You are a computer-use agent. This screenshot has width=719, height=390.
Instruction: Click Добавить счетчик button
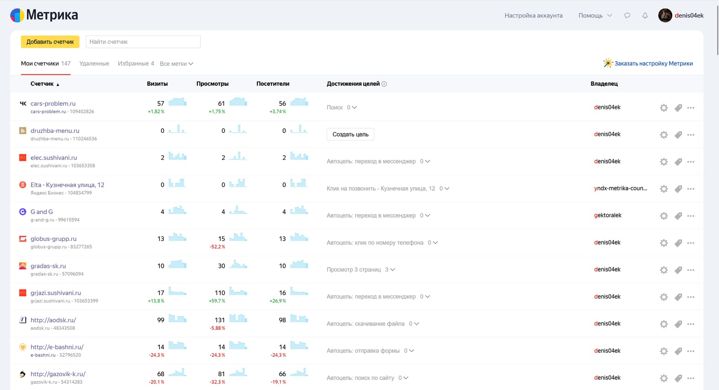click(50, 42)
